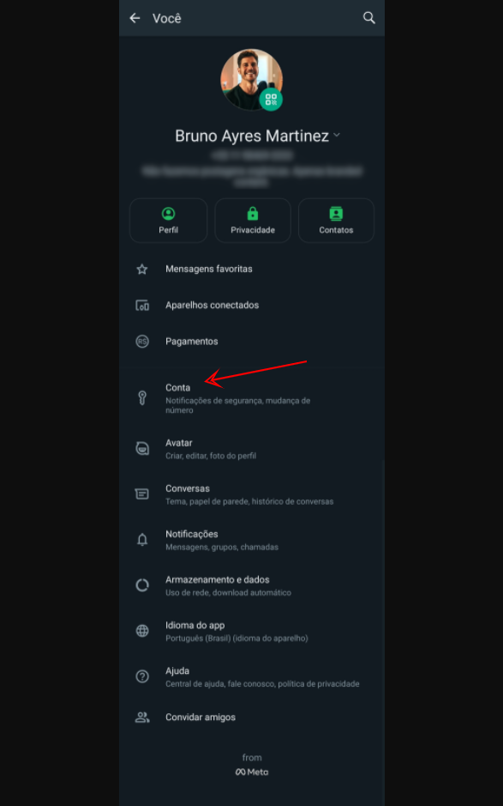The height and width of the screenshot is (806, 503).
Task: Open the Meta branding link at the bottom
Action: pyautogui.click(x=252, y=772)
